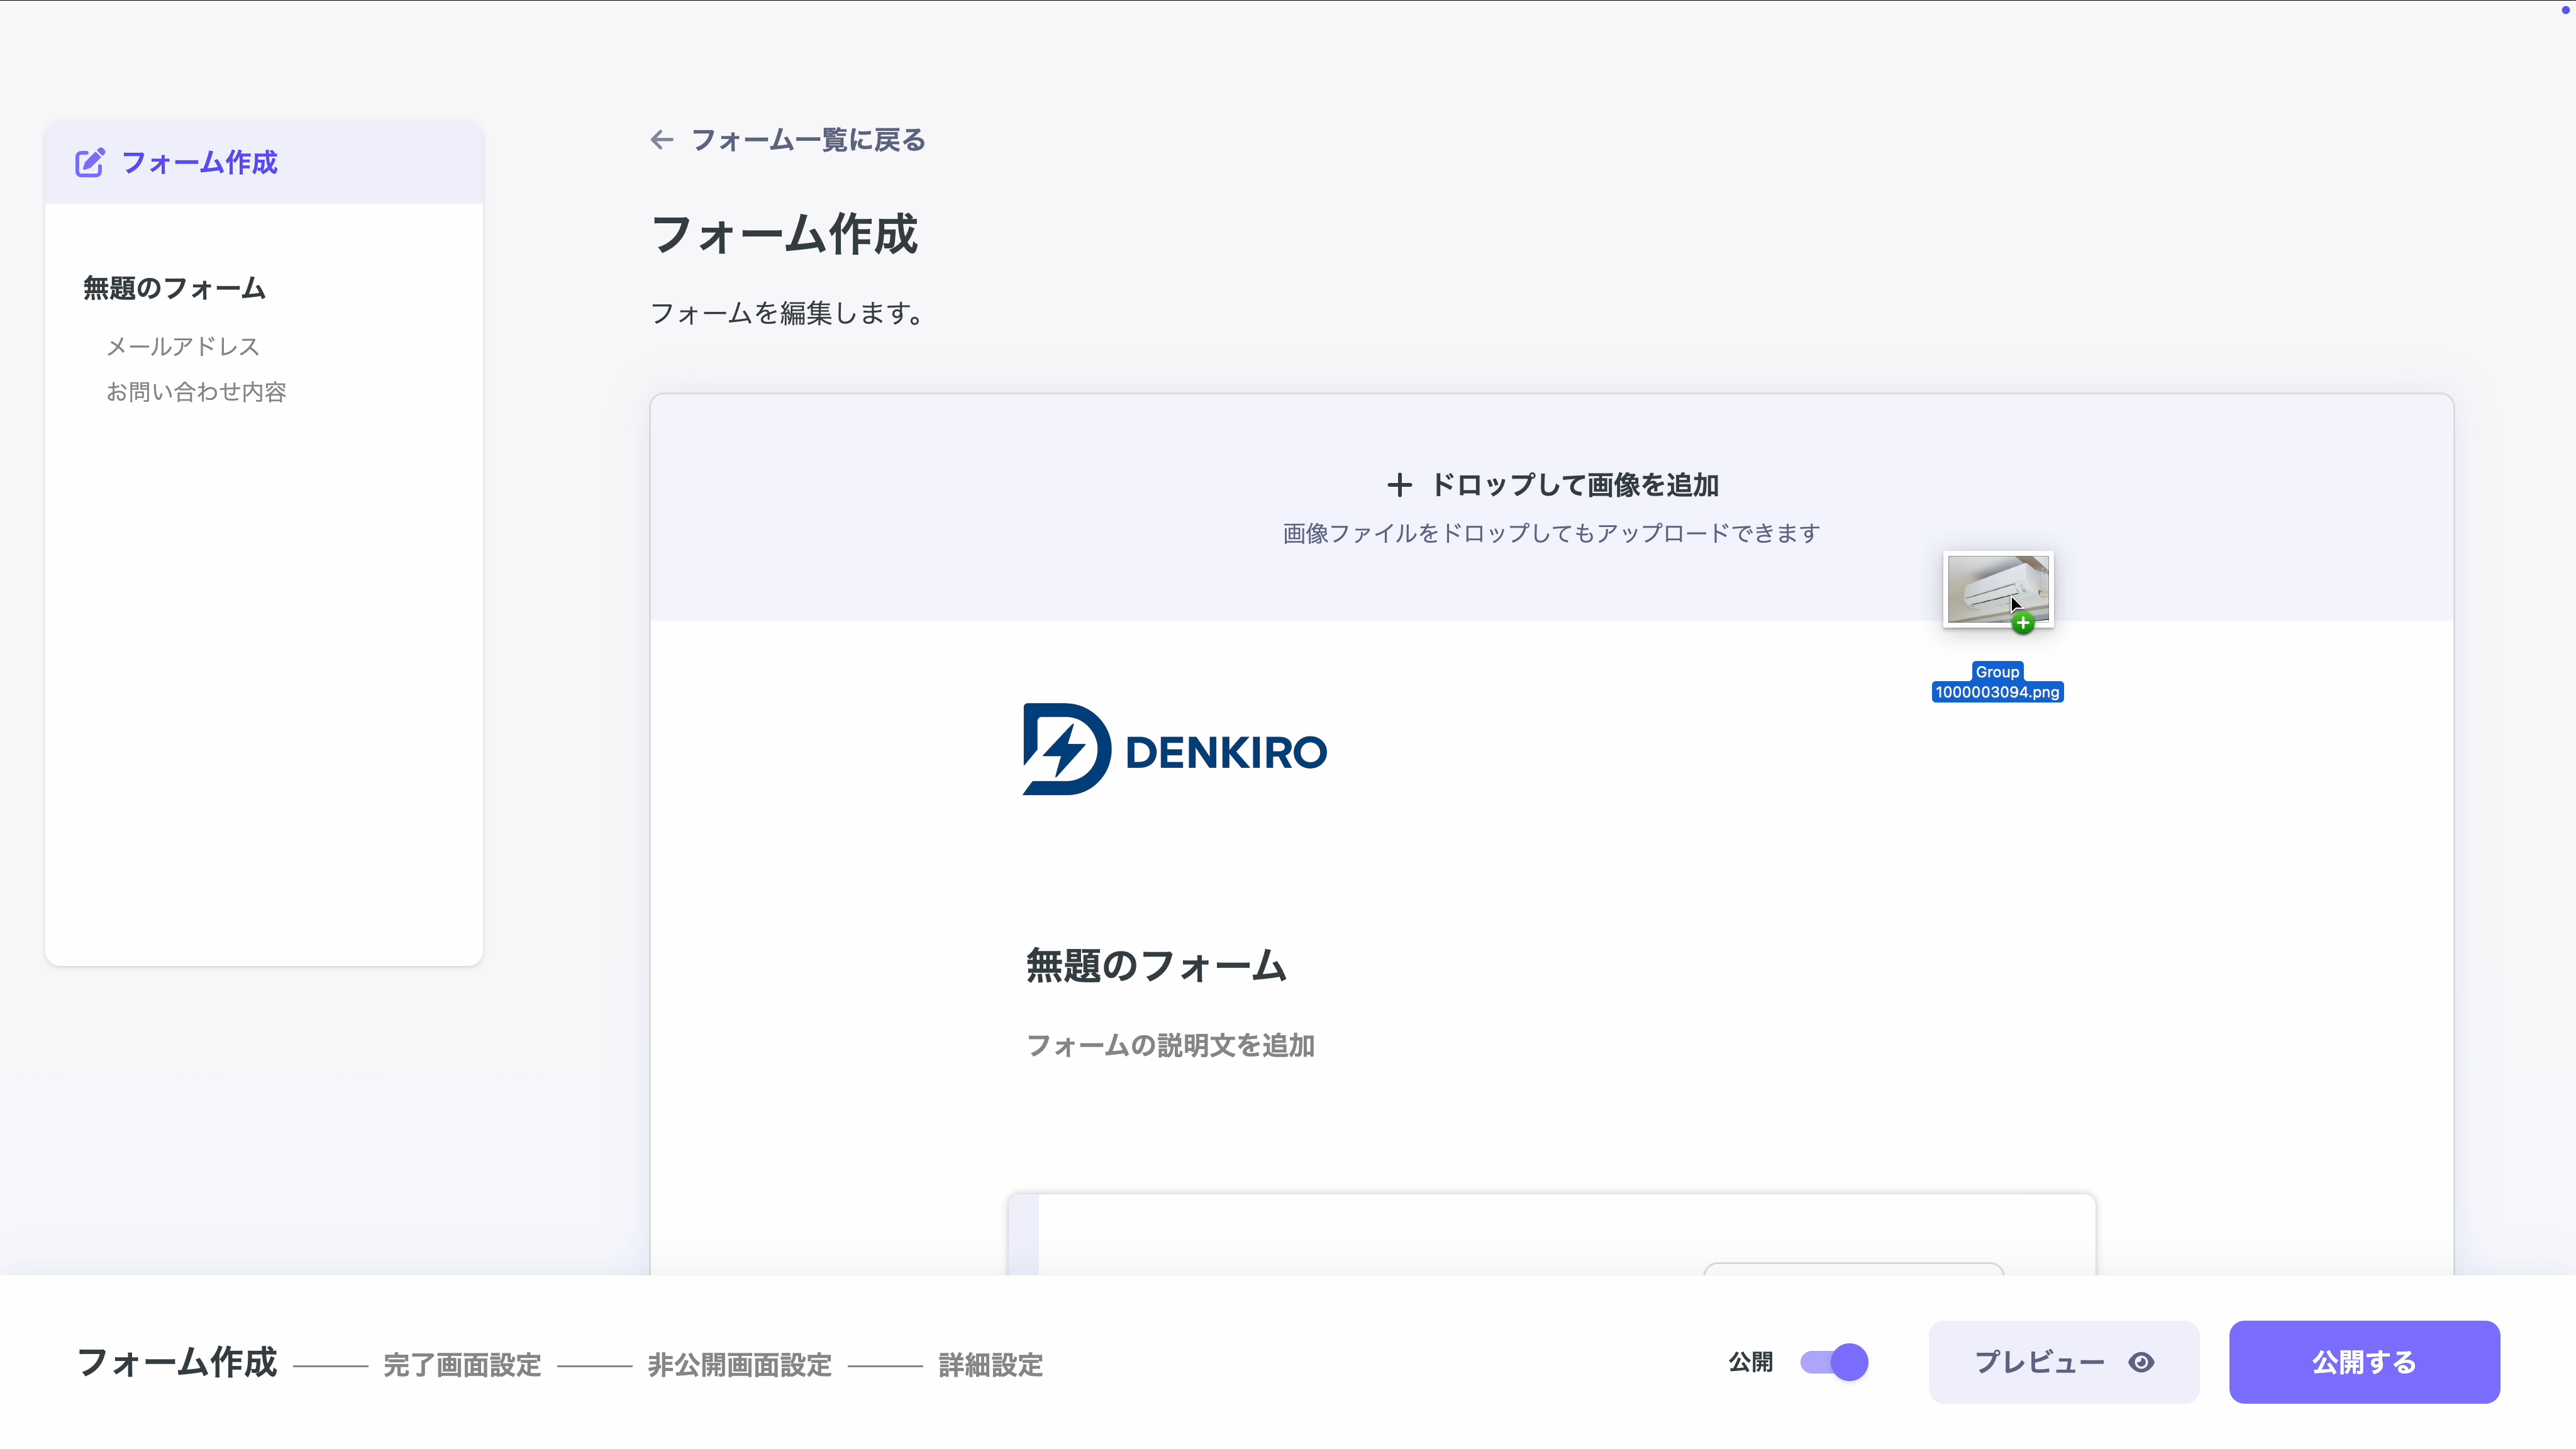
Task: Click the pencil icon next to フォーム作成
Action: tap(91, 162)
